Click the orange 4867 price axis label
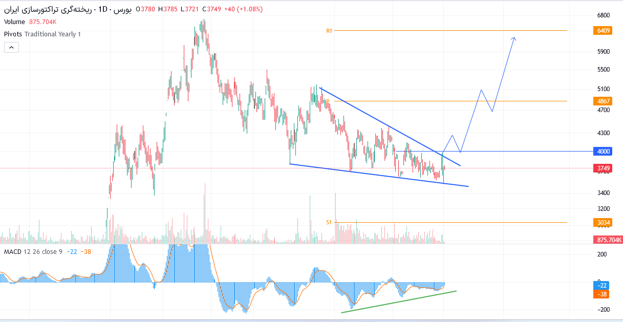The image size is (623, 322). pos(603,101)
